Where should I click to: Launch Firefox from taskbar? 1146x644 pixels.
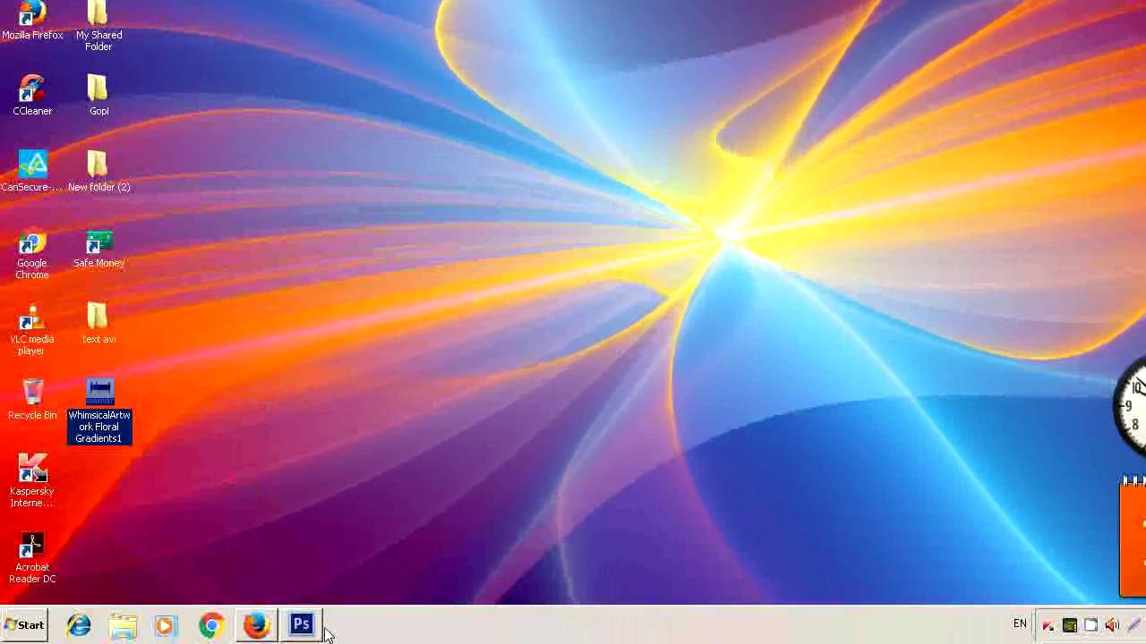(256, 625)
